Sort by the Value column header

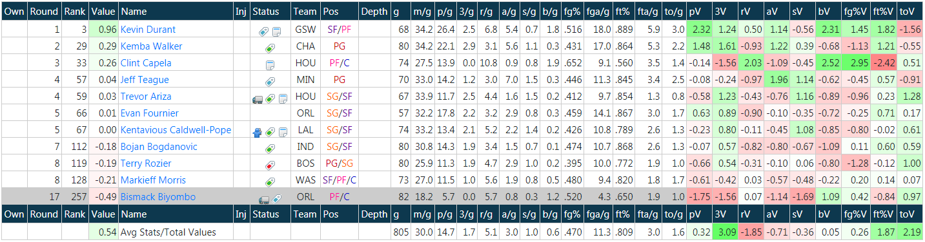coord(103,12)
